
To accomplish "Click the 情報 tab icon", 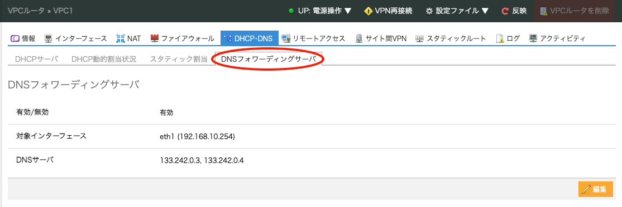I will coord(15,38).
